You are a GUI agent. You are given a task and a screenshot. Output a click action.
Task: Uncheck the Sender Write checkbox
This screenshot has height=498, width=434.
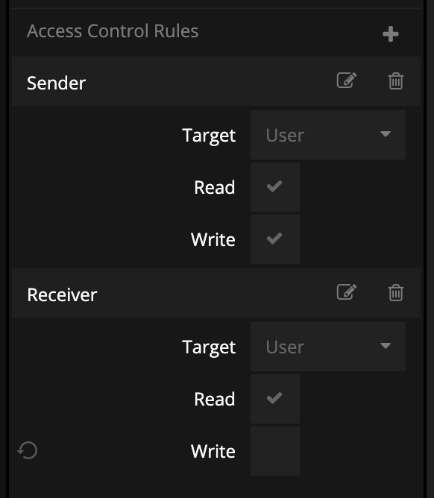[x=275, y=239]
